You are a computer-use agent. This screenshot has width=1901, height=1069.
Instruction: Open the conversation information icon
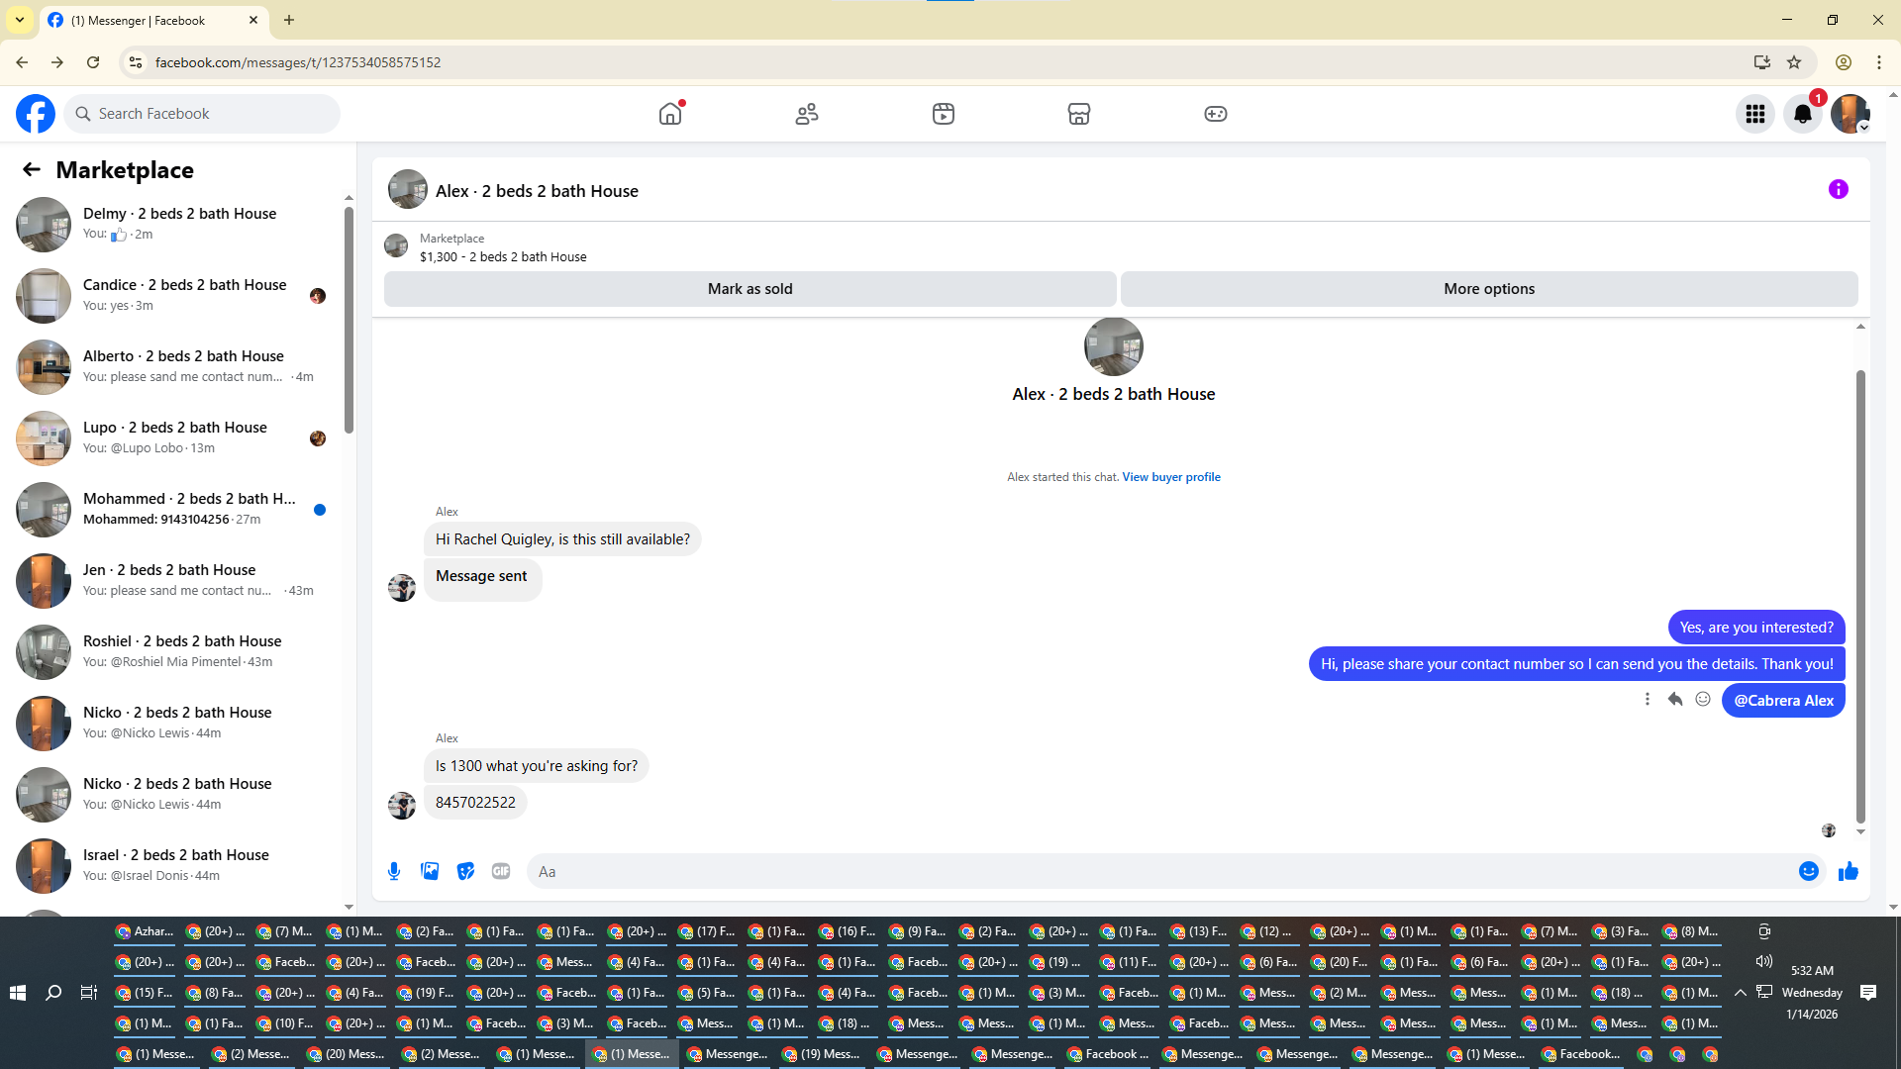pyautogui.click(x=1838, y=189)
